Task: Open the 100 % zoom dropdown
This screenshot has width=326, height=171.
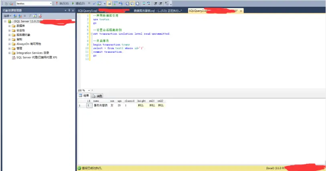Action: pos(89,90)
